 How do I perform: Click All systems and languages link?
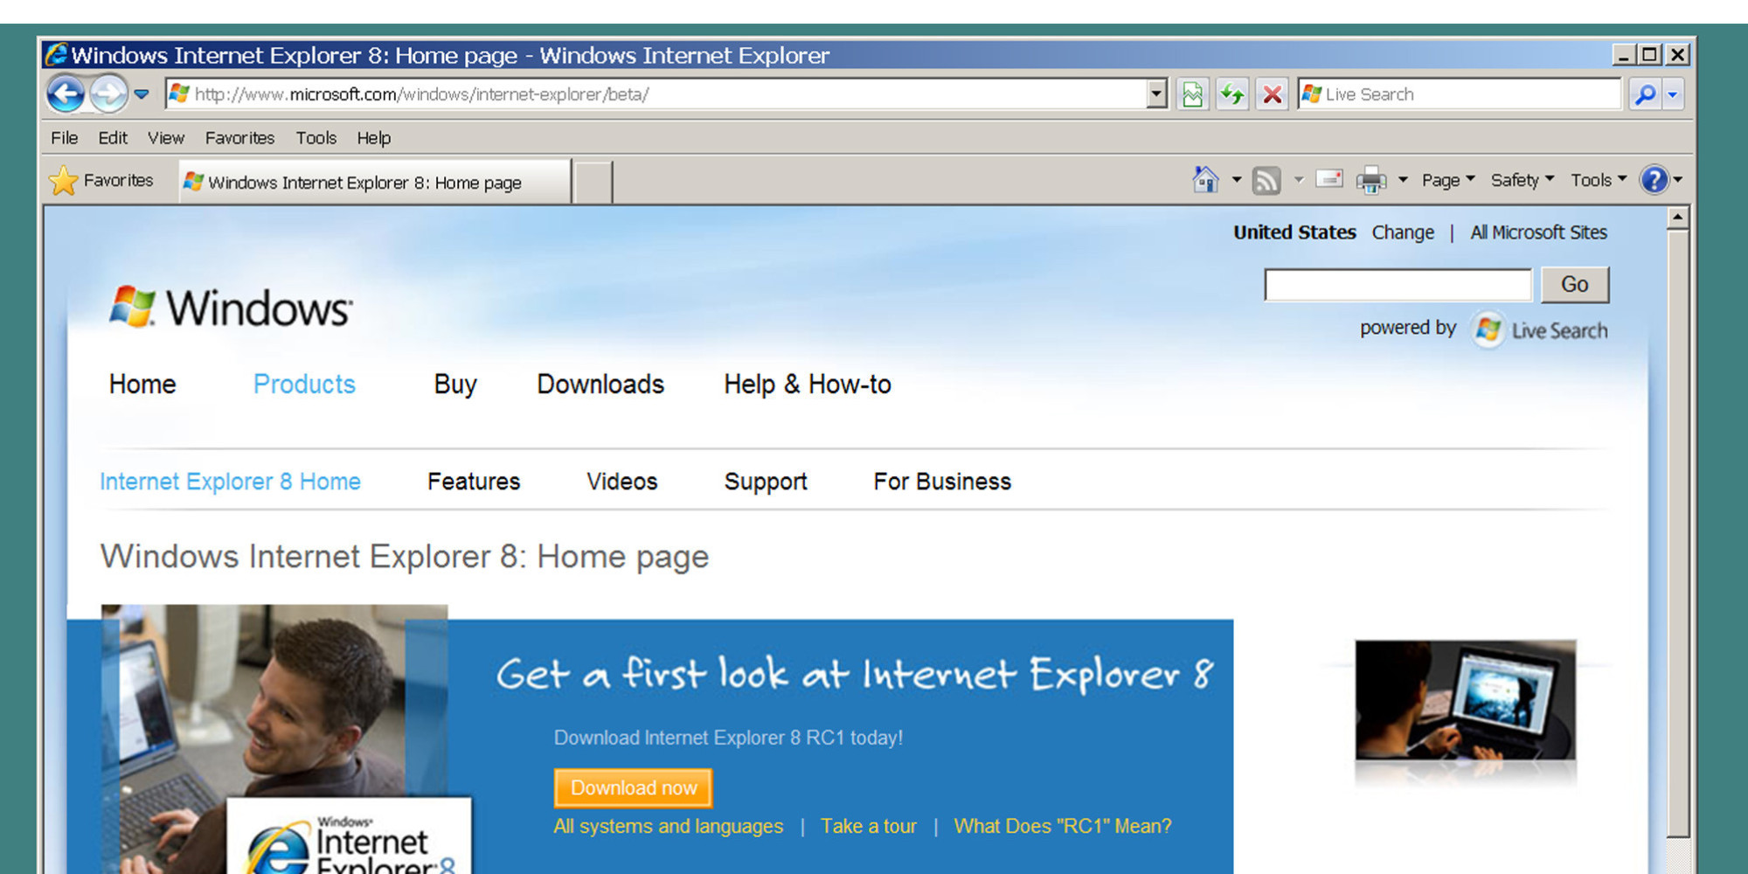[668, 827]
